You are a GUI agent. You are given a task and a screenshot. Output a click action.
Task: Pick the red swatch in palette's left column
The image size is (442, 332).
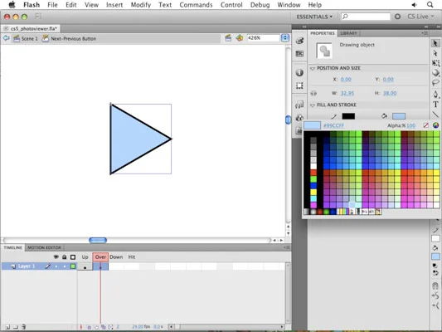[313, 173]
